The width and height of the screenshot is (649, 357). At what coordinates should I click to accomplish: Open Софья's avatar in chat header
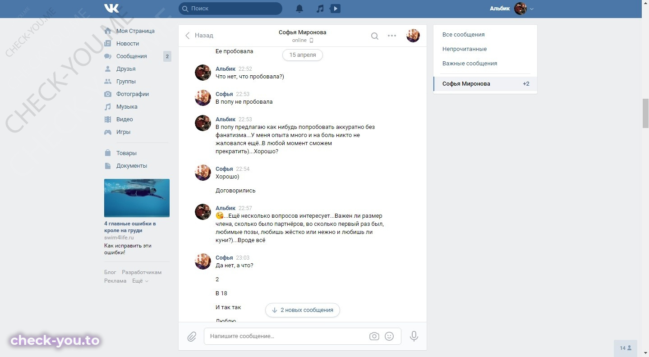pyautogui.click(x=413, y=36)
